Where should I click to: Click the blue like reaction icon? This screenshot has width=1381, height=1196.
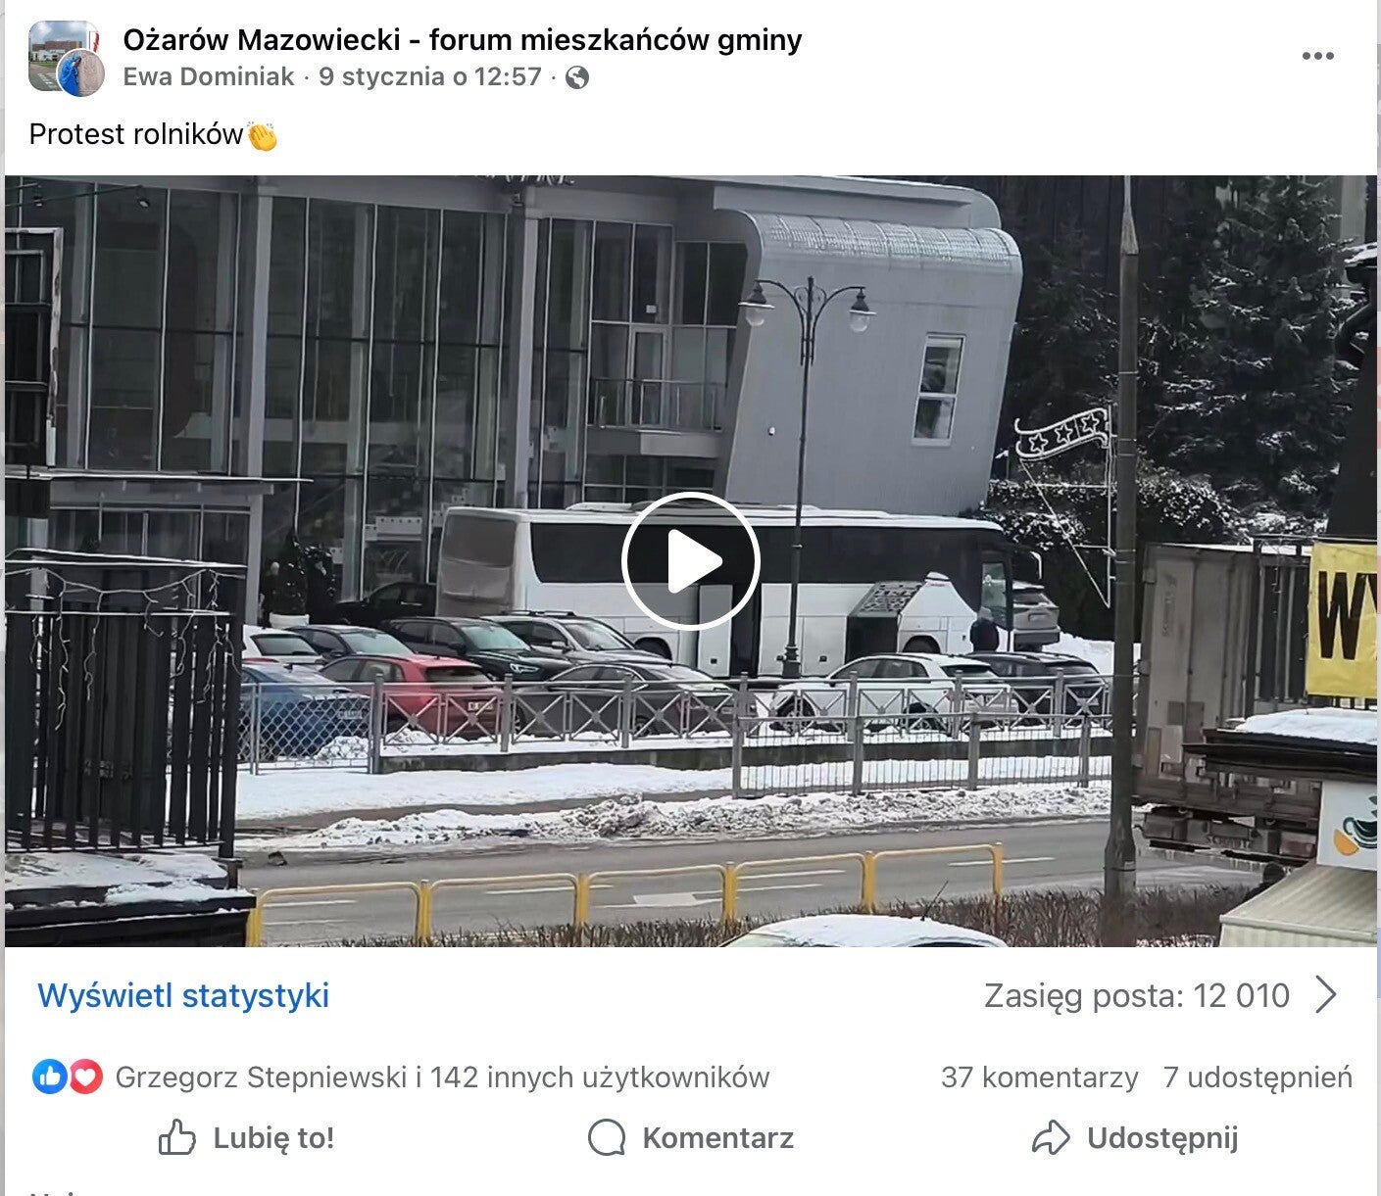click(49, 1076)
